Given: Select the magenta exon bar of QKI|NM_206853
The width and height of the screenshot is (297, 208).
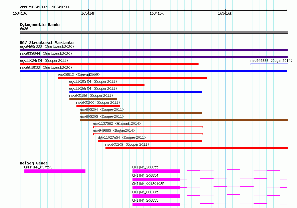Looking at the screenshot, I should coord(156,204).
